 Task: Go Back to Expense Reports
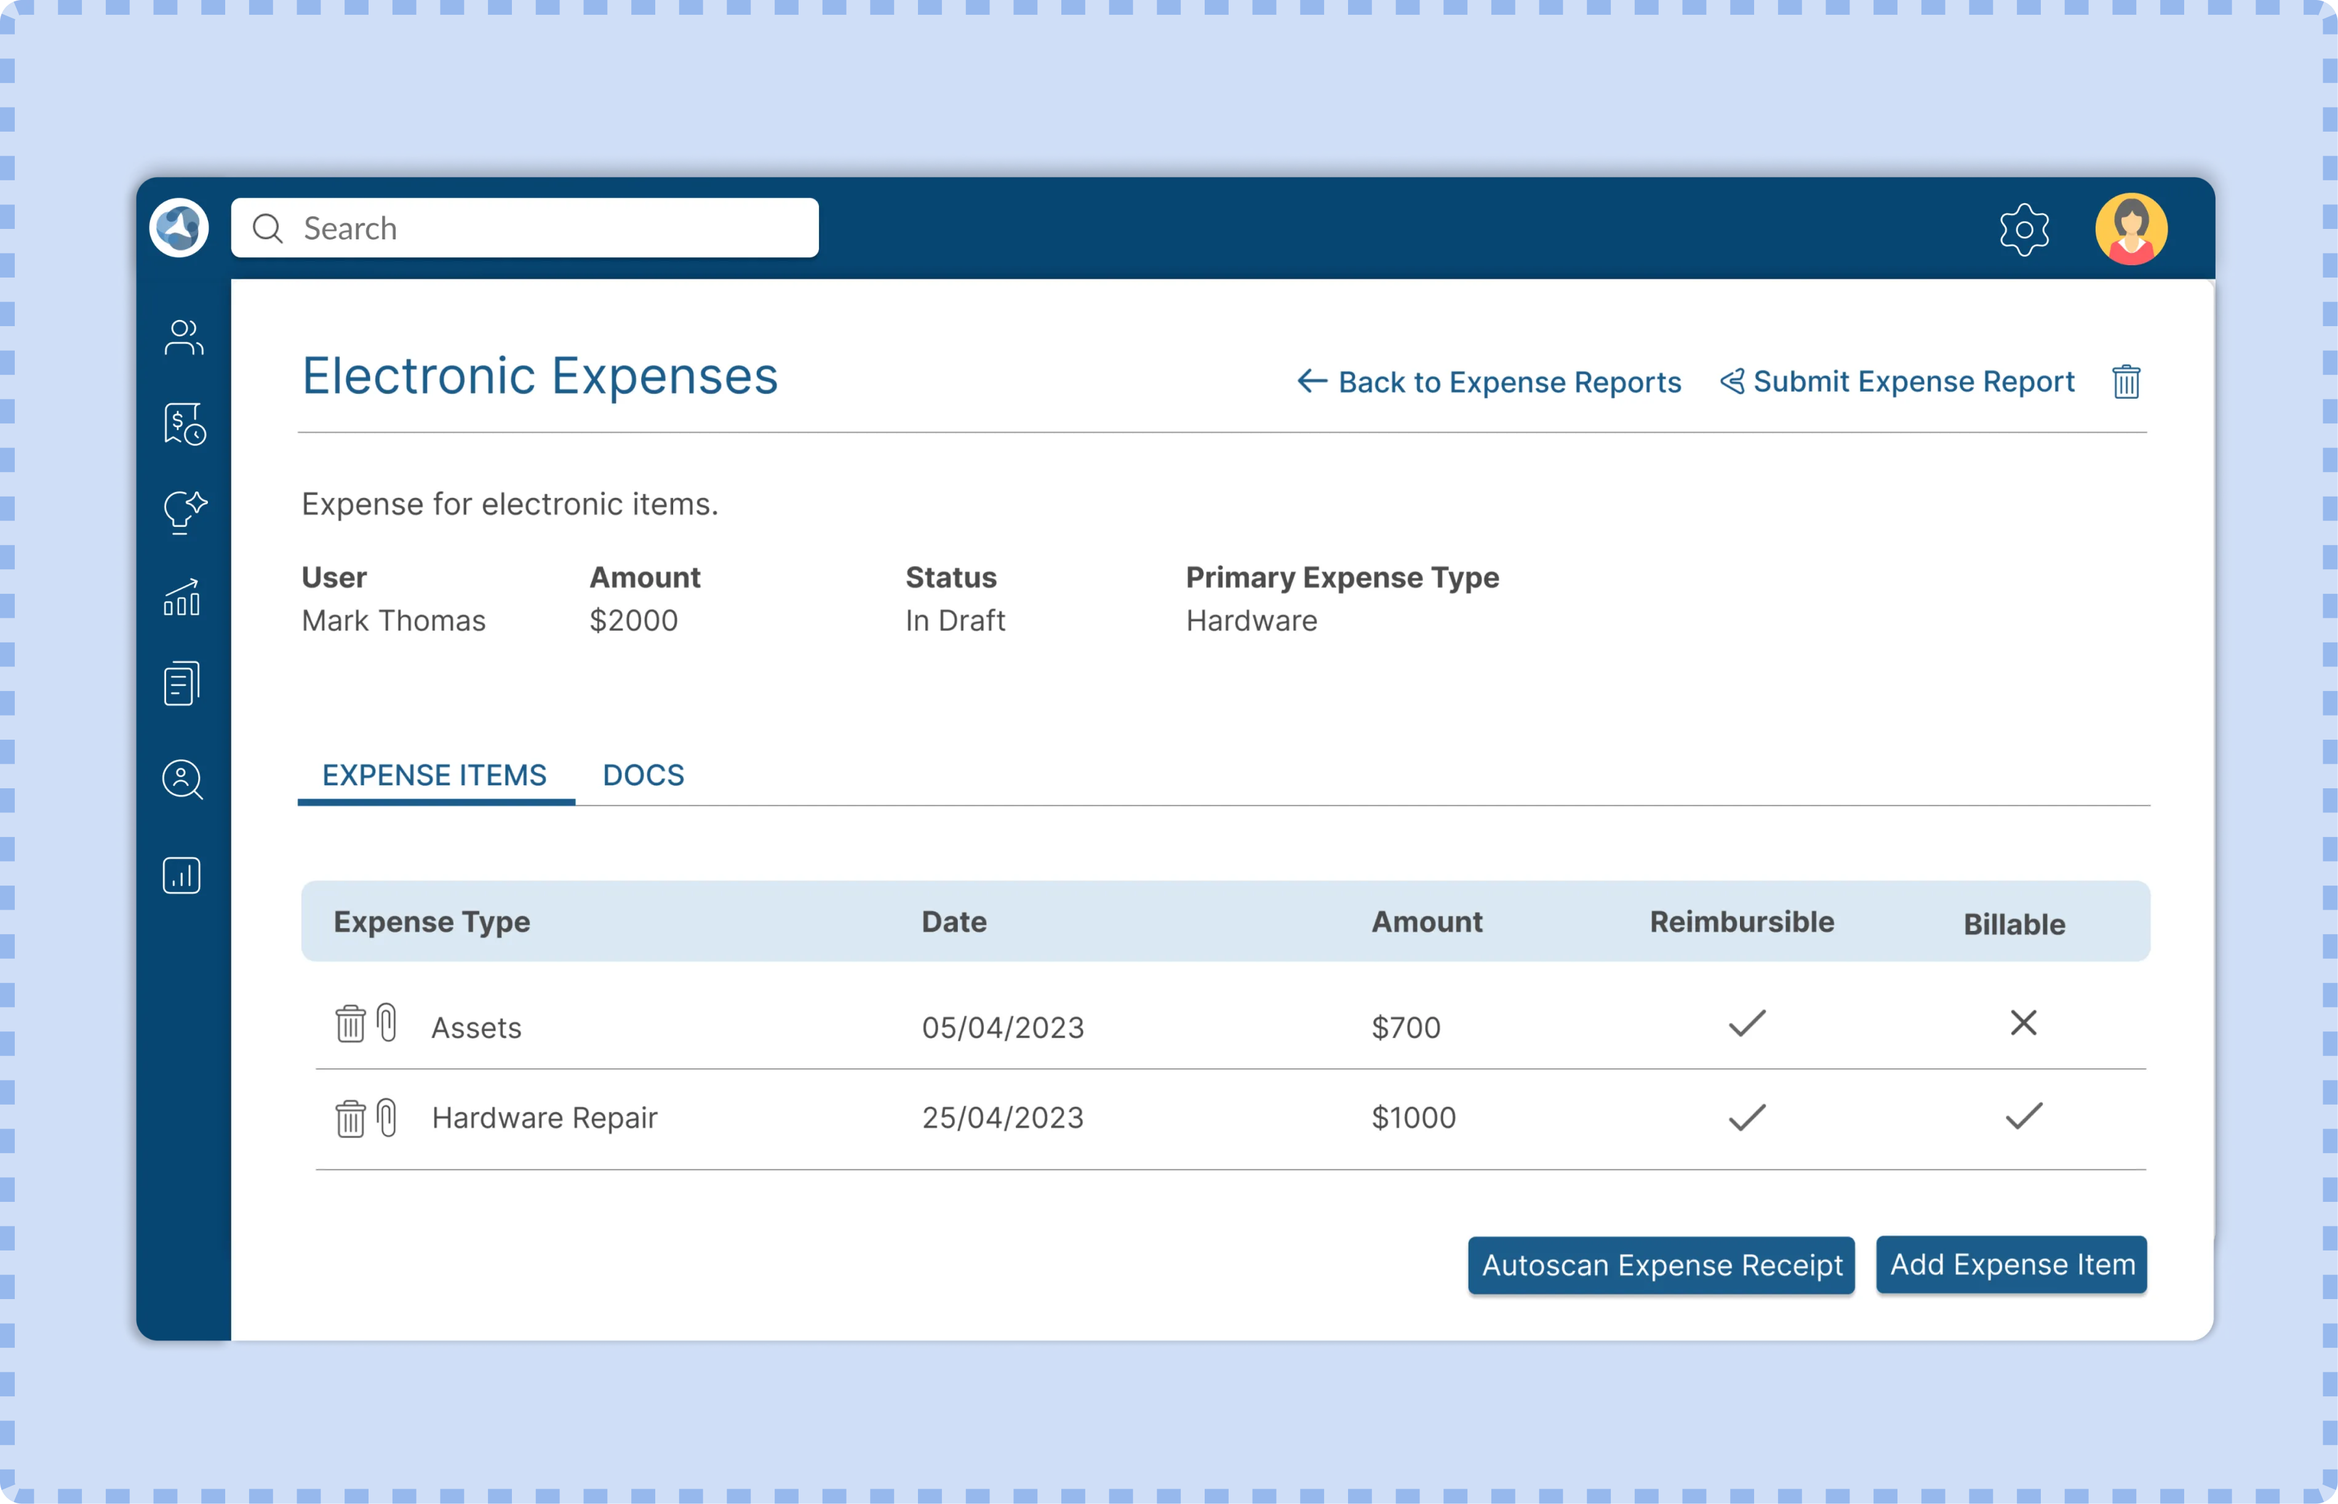click(x=1489, y=382)
